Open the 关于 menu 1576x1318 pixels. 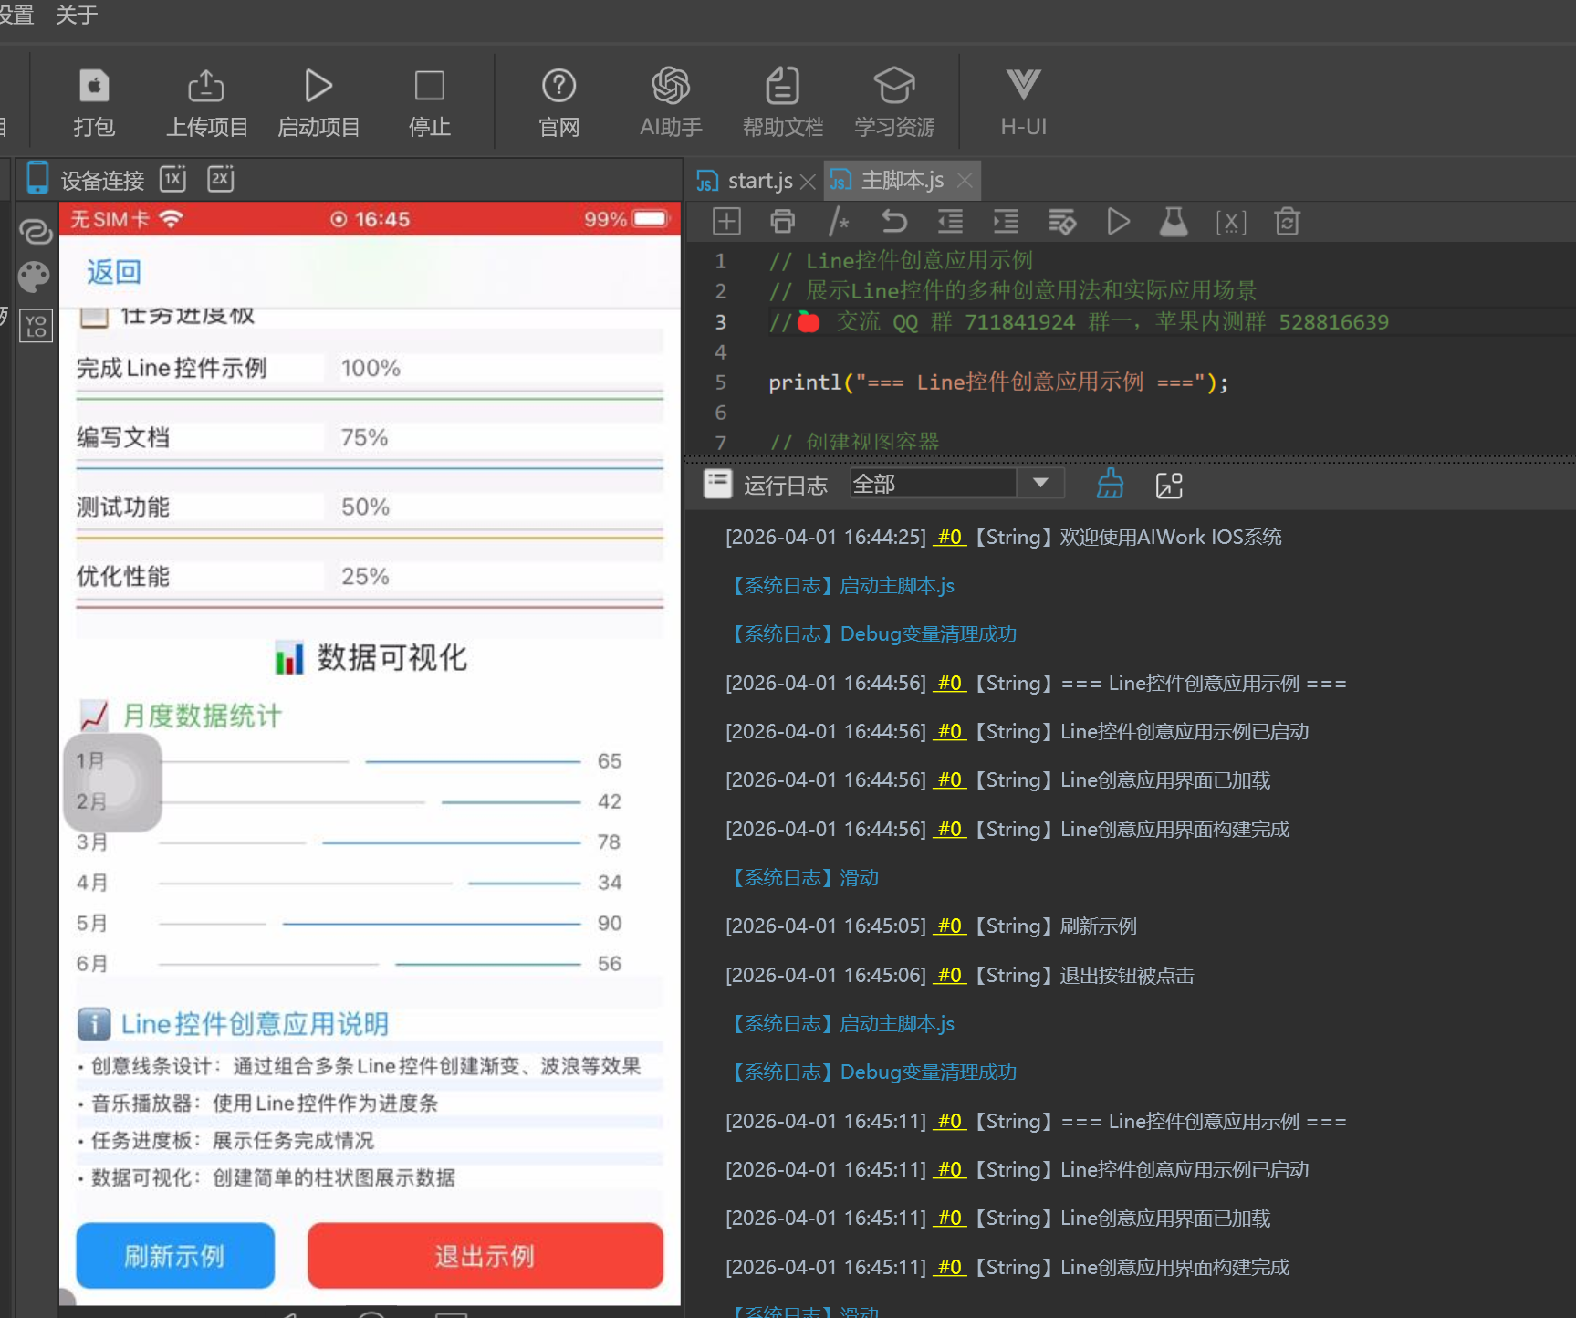click(x=77, y=15)
